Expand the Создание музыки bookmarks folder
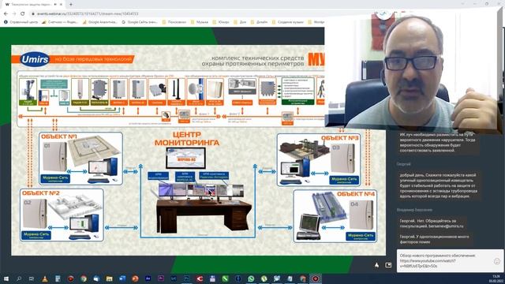 point(288,22)
